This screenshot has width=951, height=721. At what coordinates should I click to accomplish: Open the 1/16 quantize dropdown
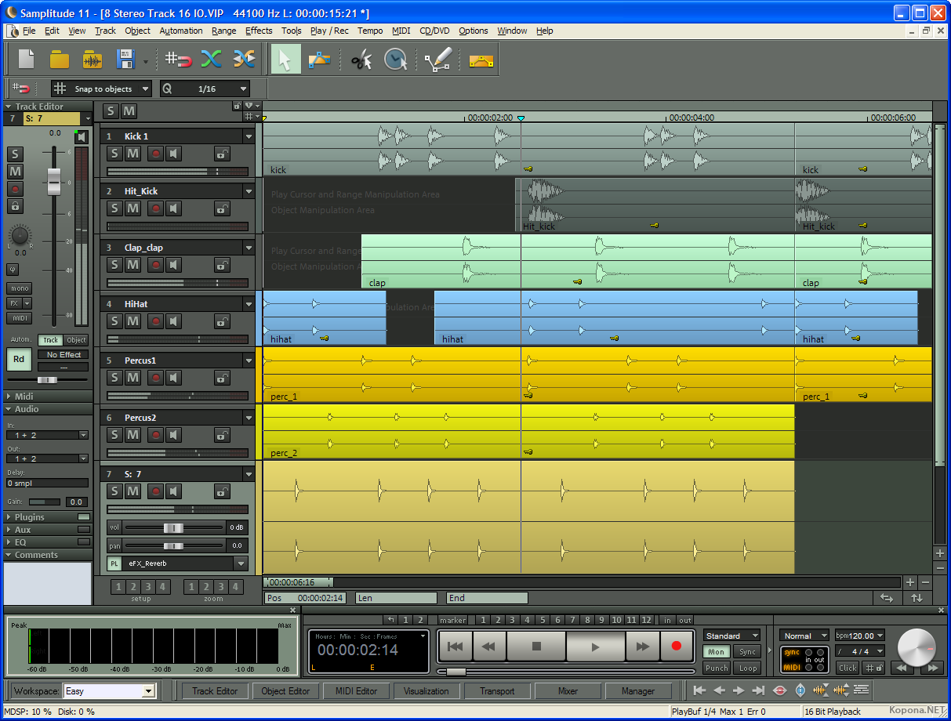(243, 89)
